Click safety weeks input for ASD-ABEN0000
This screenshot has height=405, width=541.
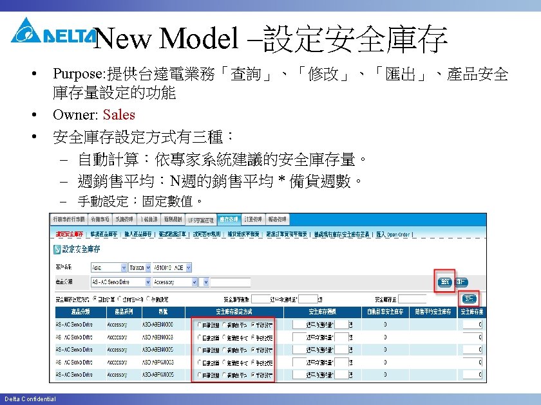[x=299, y=325]
